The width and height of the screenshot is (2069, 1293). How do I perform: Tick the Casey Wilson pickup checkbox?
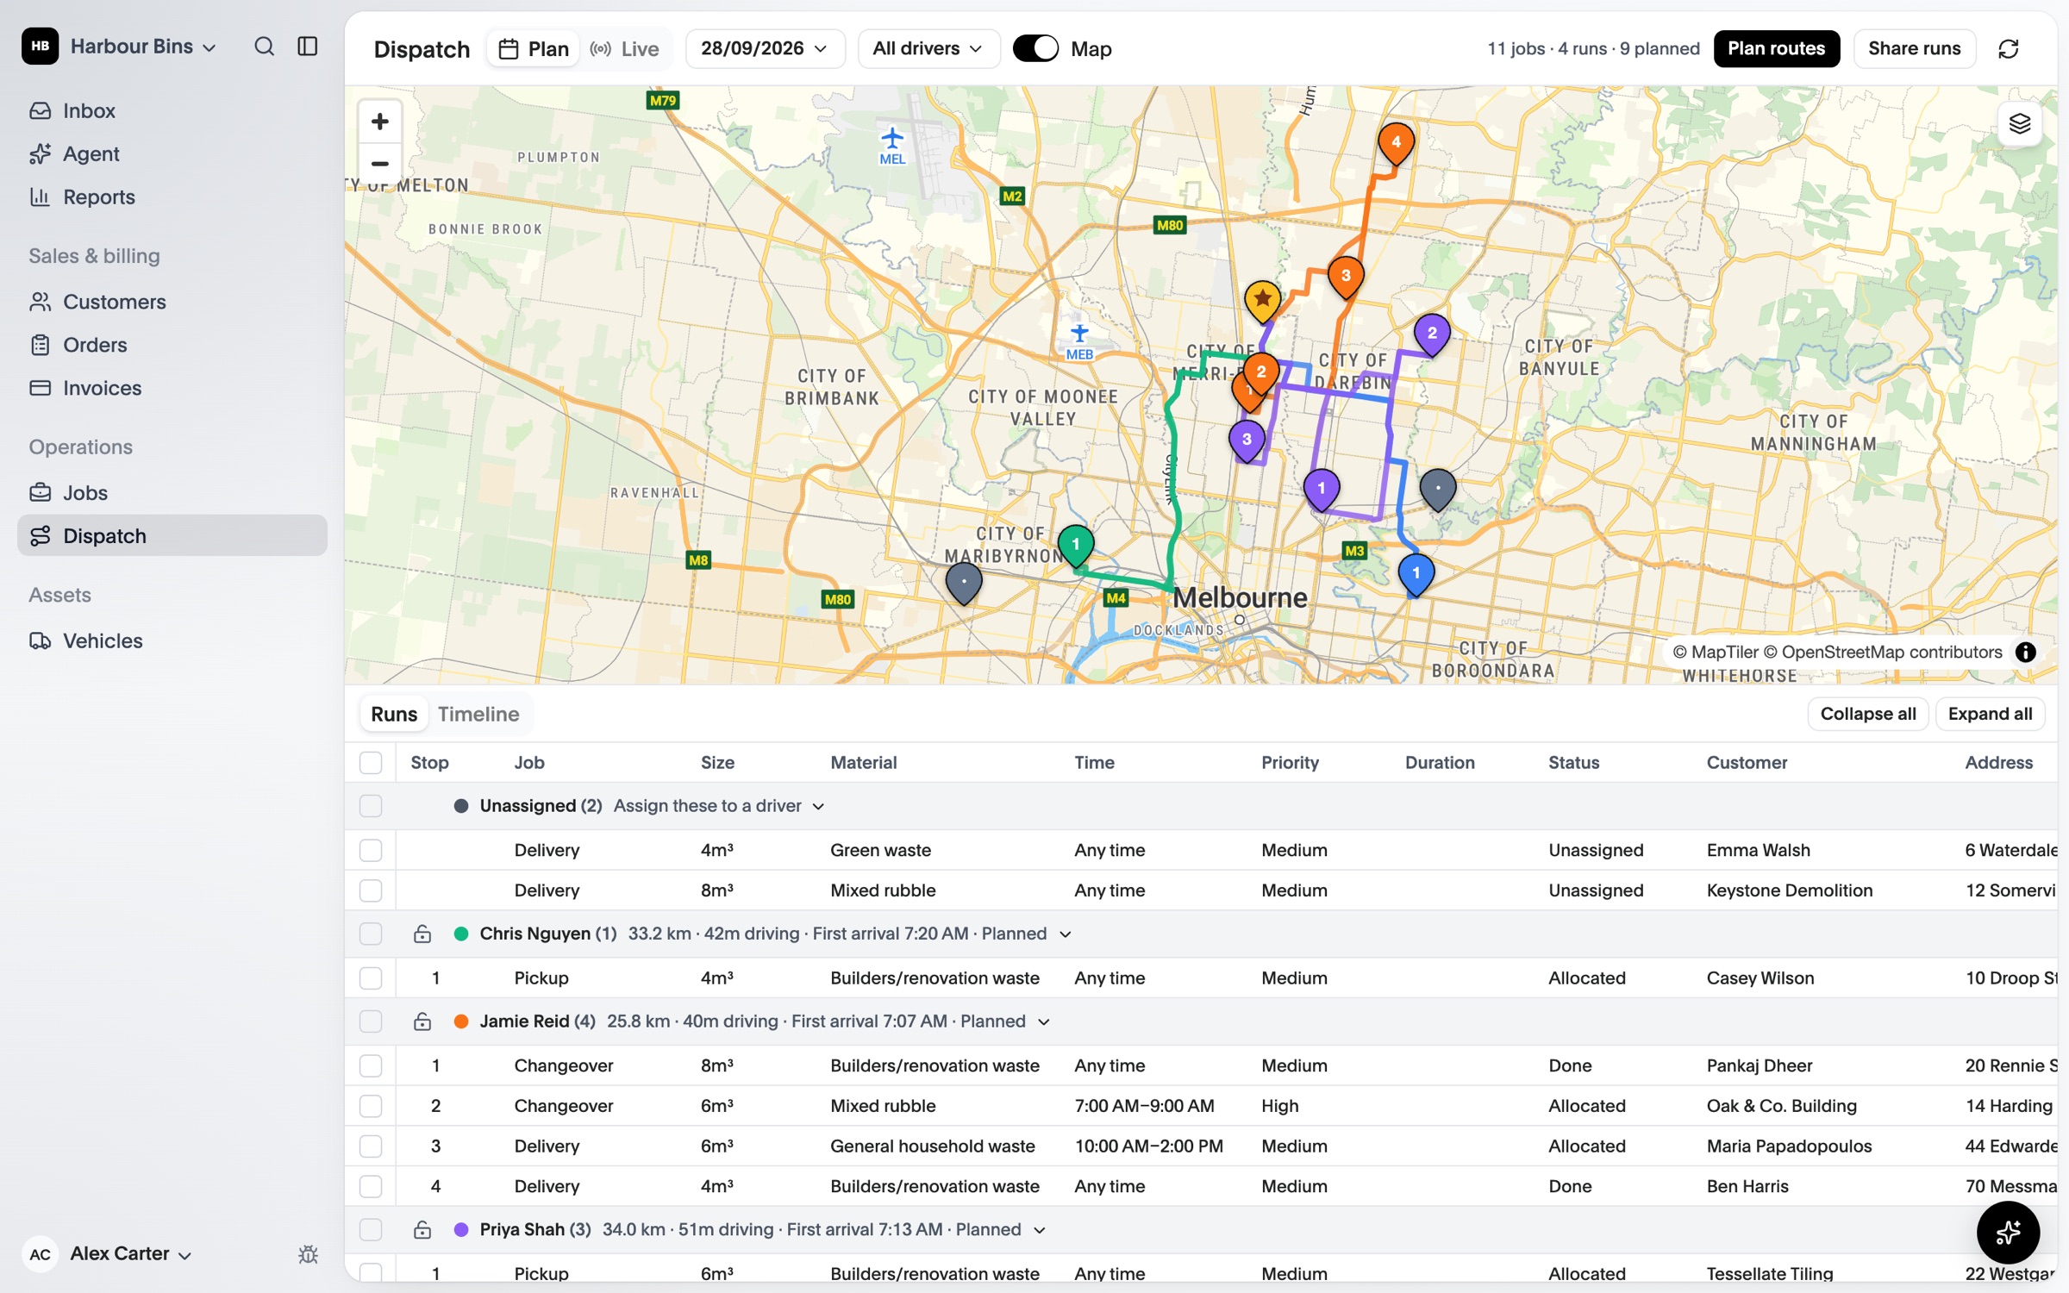pyautogui.click(x=371, y=978)
